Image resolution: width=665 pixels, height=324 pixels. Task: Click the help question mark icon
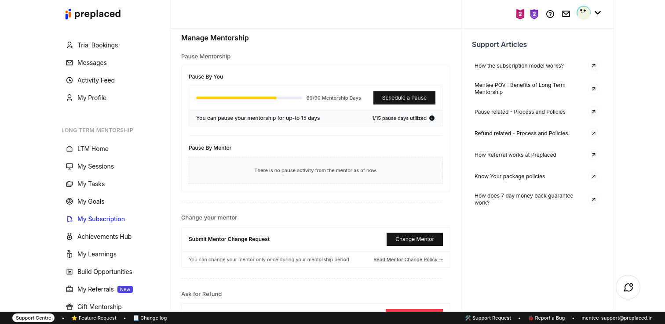(550, 14)
